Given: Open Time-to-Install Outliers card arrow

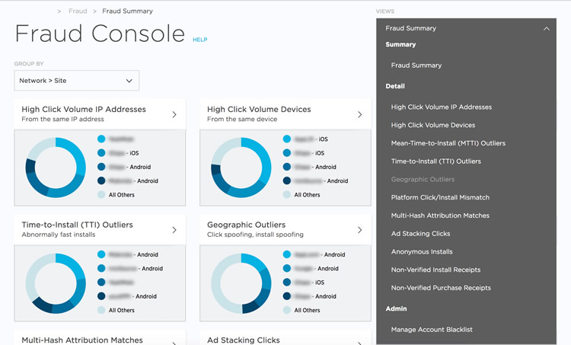Looking at the screenshot, I should click(x=174, y=230).
